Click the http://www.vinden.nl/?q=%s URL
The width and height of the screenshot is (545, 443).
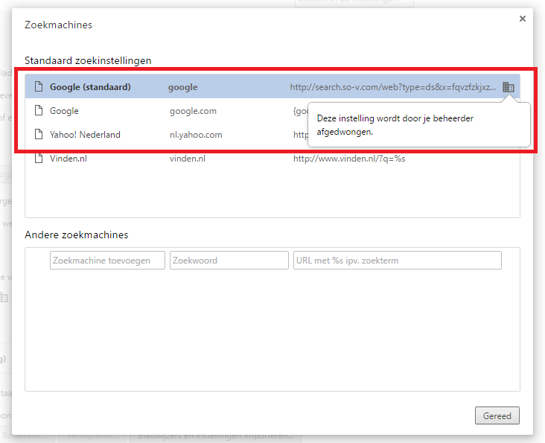click(x=349, y=159)
